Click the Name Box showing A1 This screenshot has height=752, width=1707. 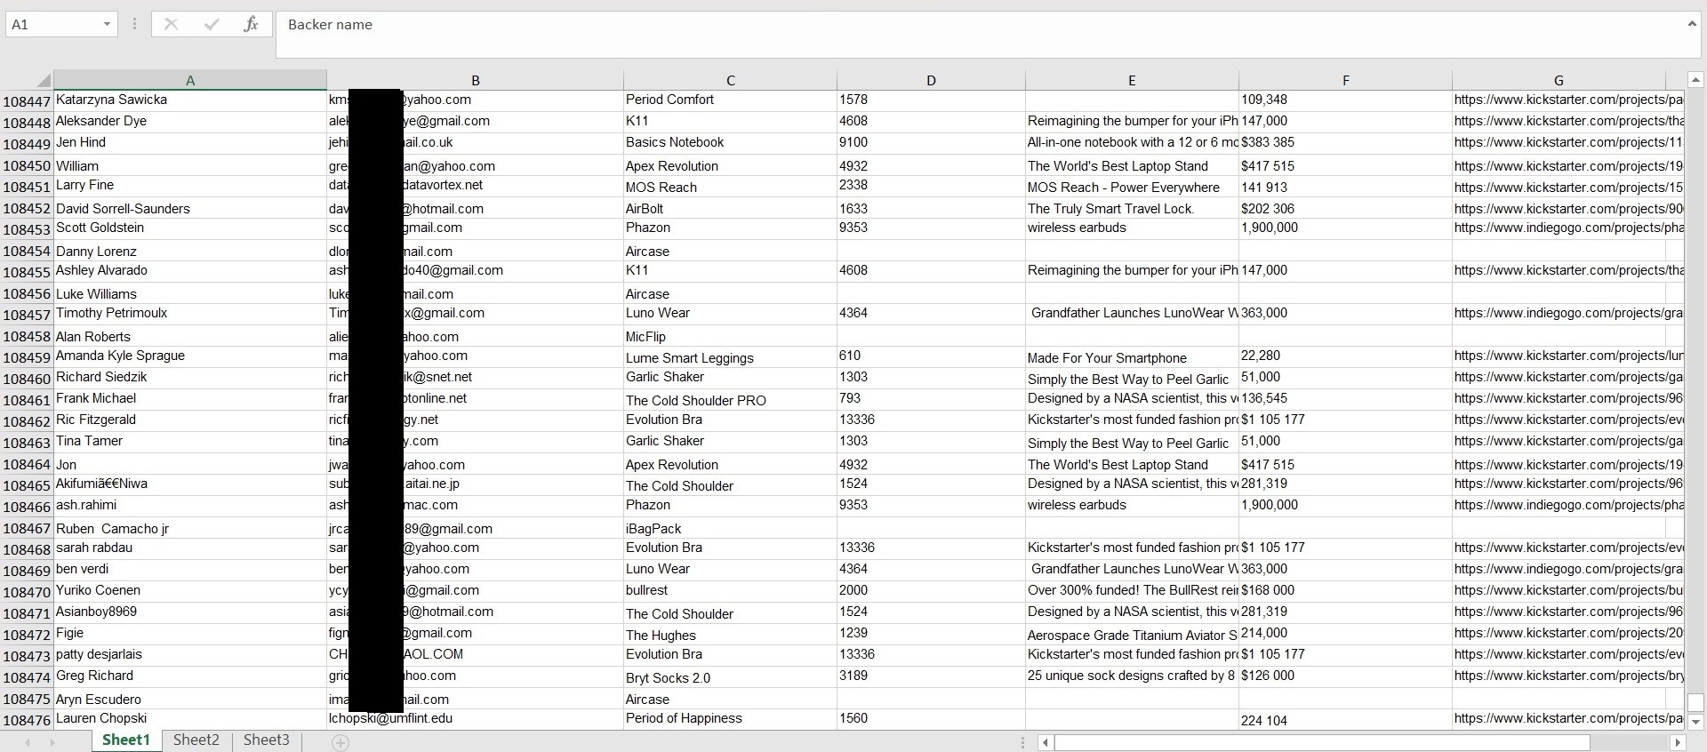[x=52, y=25]
